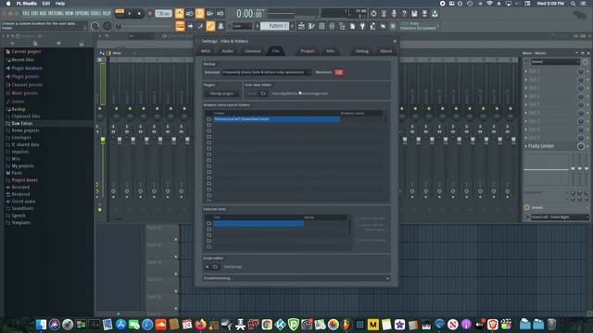Switch to the General settings tab
Viewport: 593px width, 333px height.
pyautogui.click(x=252, y=51)
